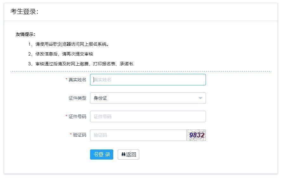Viewport: 282px width, 178px height.
Task: Select the 验证码 input field
Action: click(138, 135)
